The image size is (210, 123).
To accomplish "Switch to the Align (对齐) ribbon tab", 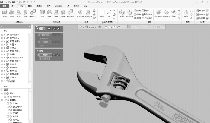I will tap(49, 6).
